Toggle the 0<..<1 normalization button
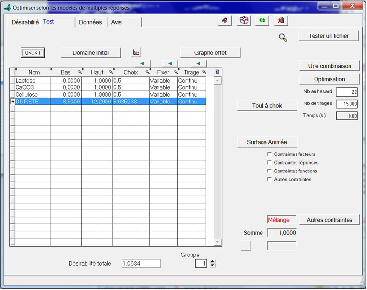The width and height of the screenshot is (367, 290). (x=34, y=52)
